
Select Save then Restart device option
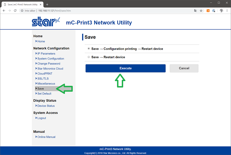[89, 57]
